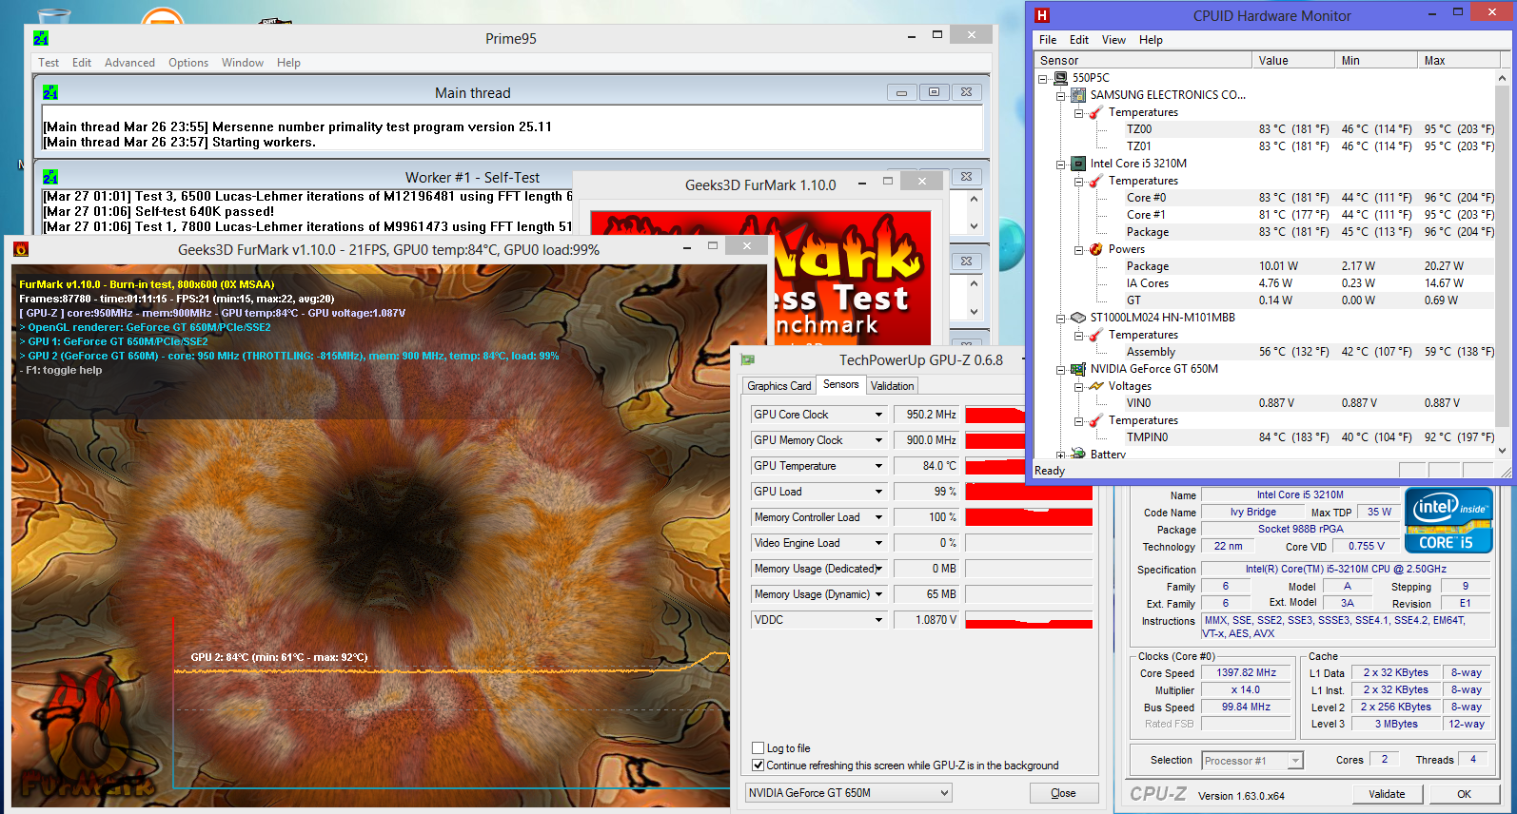
Task: Restore the Main thread child window
Action: click(934, 92)
